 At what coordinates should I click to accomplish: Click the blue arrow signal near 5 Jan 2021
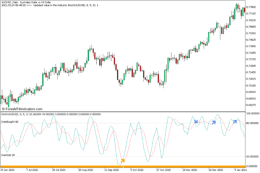pyautogui.click(x=235, y=121)
